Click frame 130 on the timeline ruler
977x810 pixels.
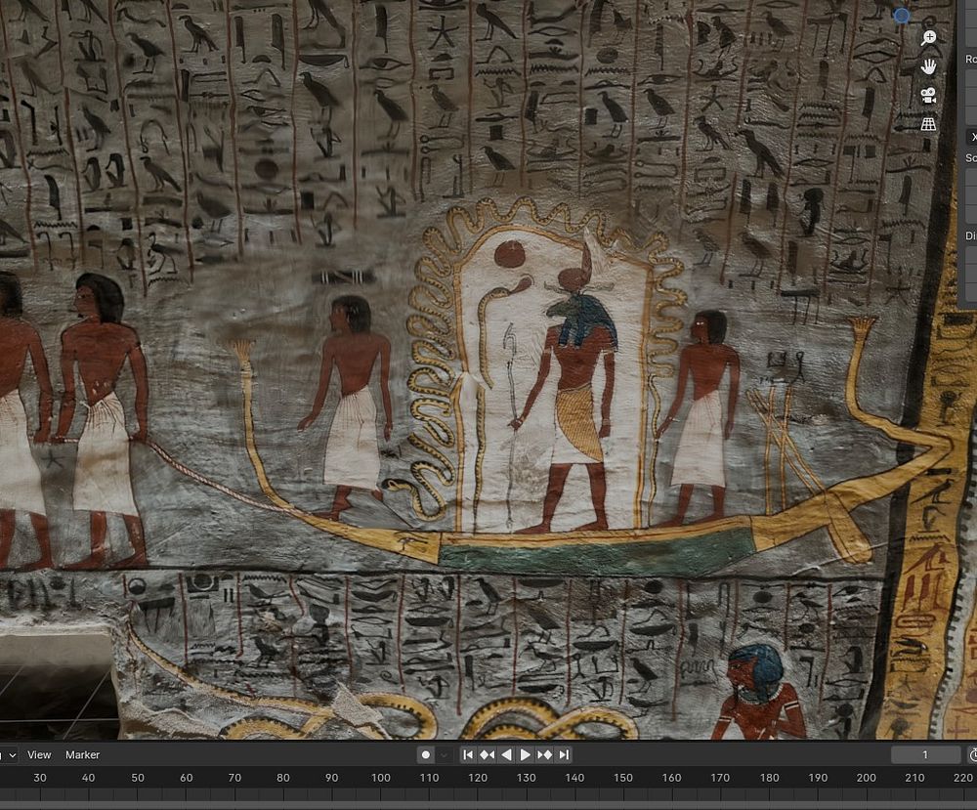pos(526,778)
